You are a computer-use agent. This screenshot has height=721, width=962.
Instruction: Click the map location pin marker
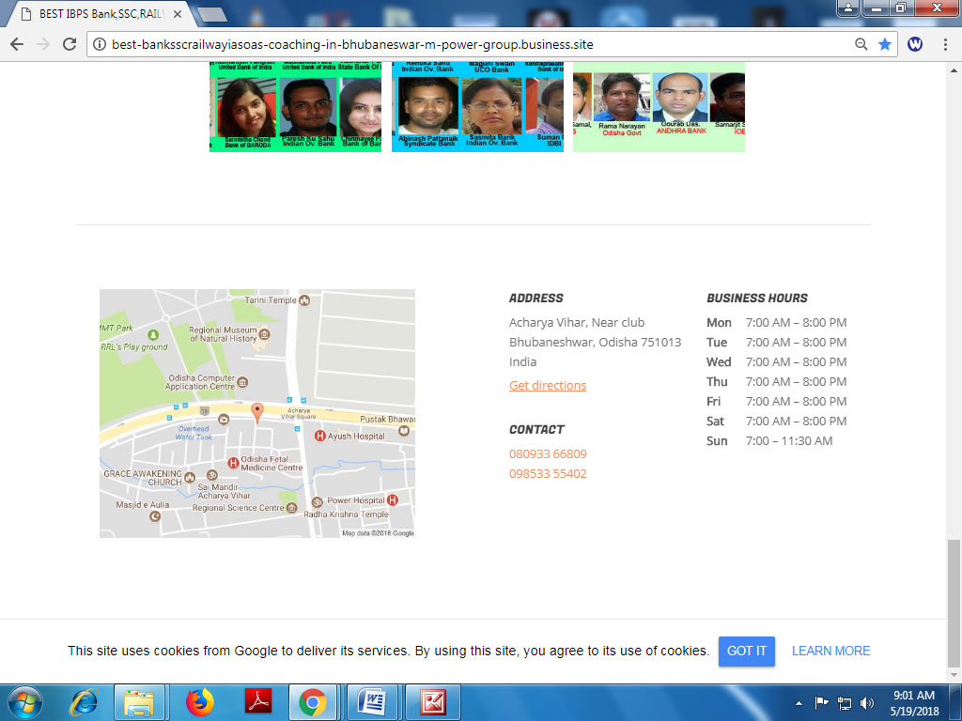pos(257,412)
